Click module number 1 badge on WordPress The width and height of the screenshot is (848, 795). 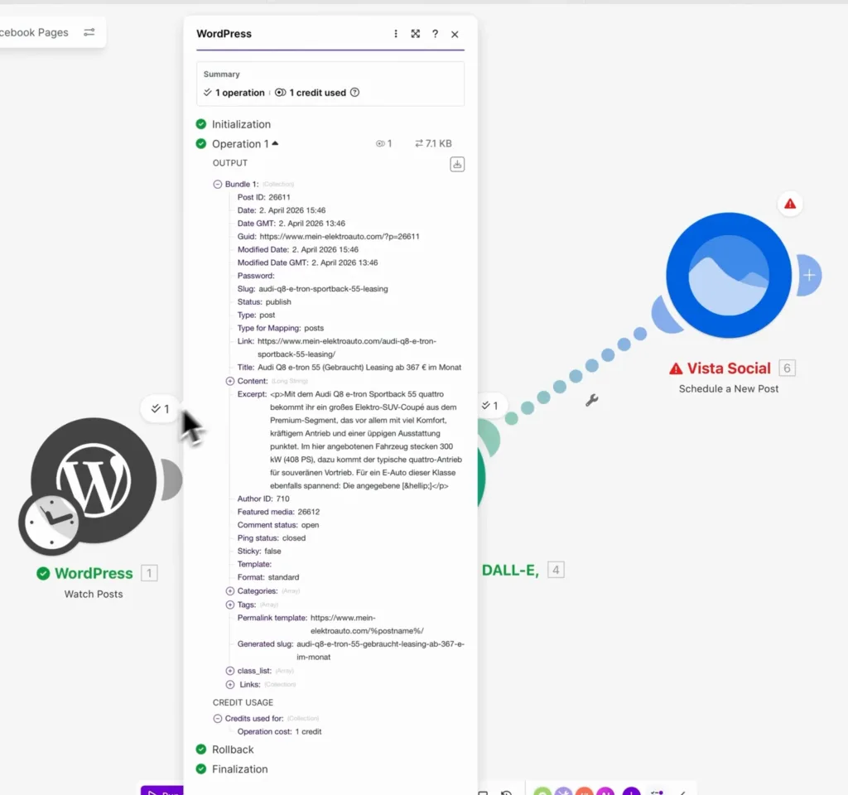[149, 573]
